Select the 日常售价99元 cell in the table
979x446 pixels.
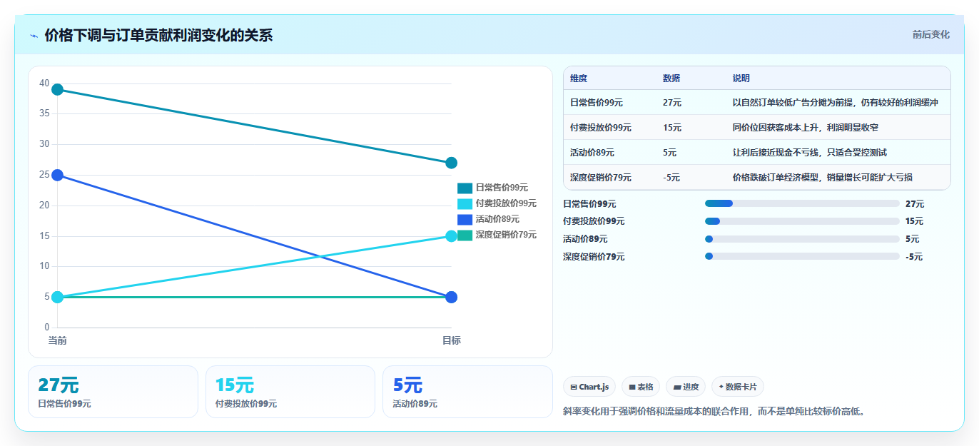click(597, 103)
